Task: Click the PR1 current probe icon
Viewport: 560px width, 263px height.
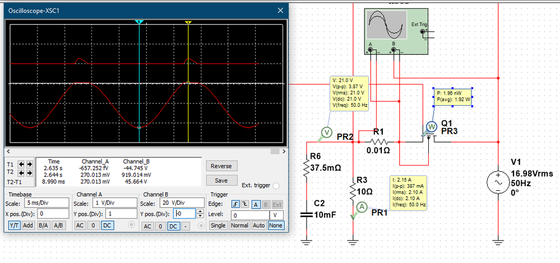Action: tap(362, 208)
